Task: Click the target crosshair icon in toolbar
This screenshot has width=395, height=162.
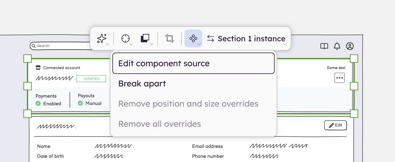Action: click(125, 38)
